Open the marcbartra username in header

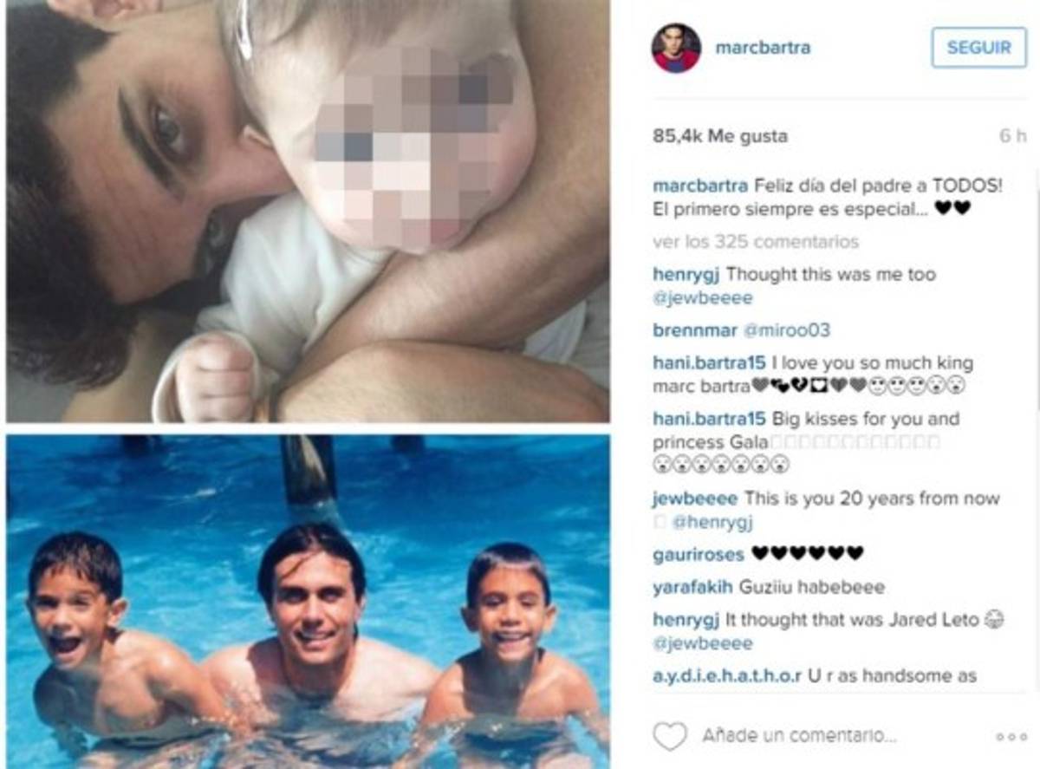point(763,48)
